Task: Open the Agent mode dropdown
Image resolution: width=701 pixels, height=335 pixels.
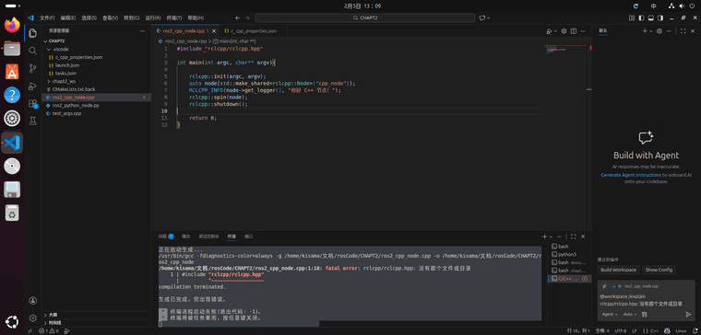Action: [x=610, y=314]
